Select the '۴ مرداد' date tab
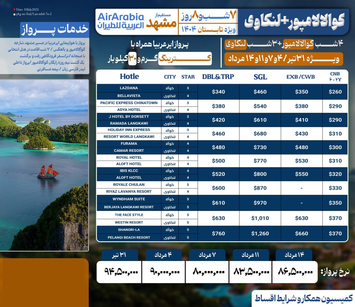The height and width of the screenshot is (307, 355). [163, 255]
